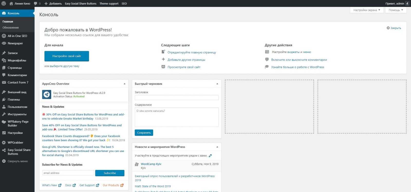This screenshot has height=192, width=411.
Task: Open SEO menu in admin bar
Action: (x=124, y=4)
